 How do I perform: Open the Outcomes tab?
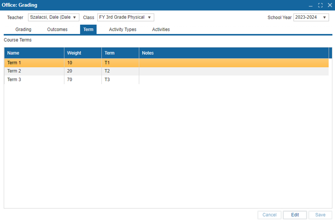pyautogui.click(x=57, y=29)
